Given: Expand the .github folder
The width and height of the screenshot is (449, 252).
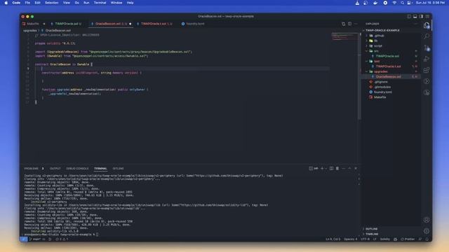Looking at the screenshot, I should pos(379,36).
